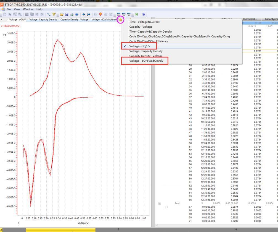This screenshot has width=278, height=232.
Task: Click voltage value 0.9874 in row 67
Action: pos(234,207)
